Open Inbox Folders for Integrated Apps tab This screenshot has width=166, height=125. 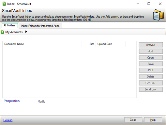[40, 26]
